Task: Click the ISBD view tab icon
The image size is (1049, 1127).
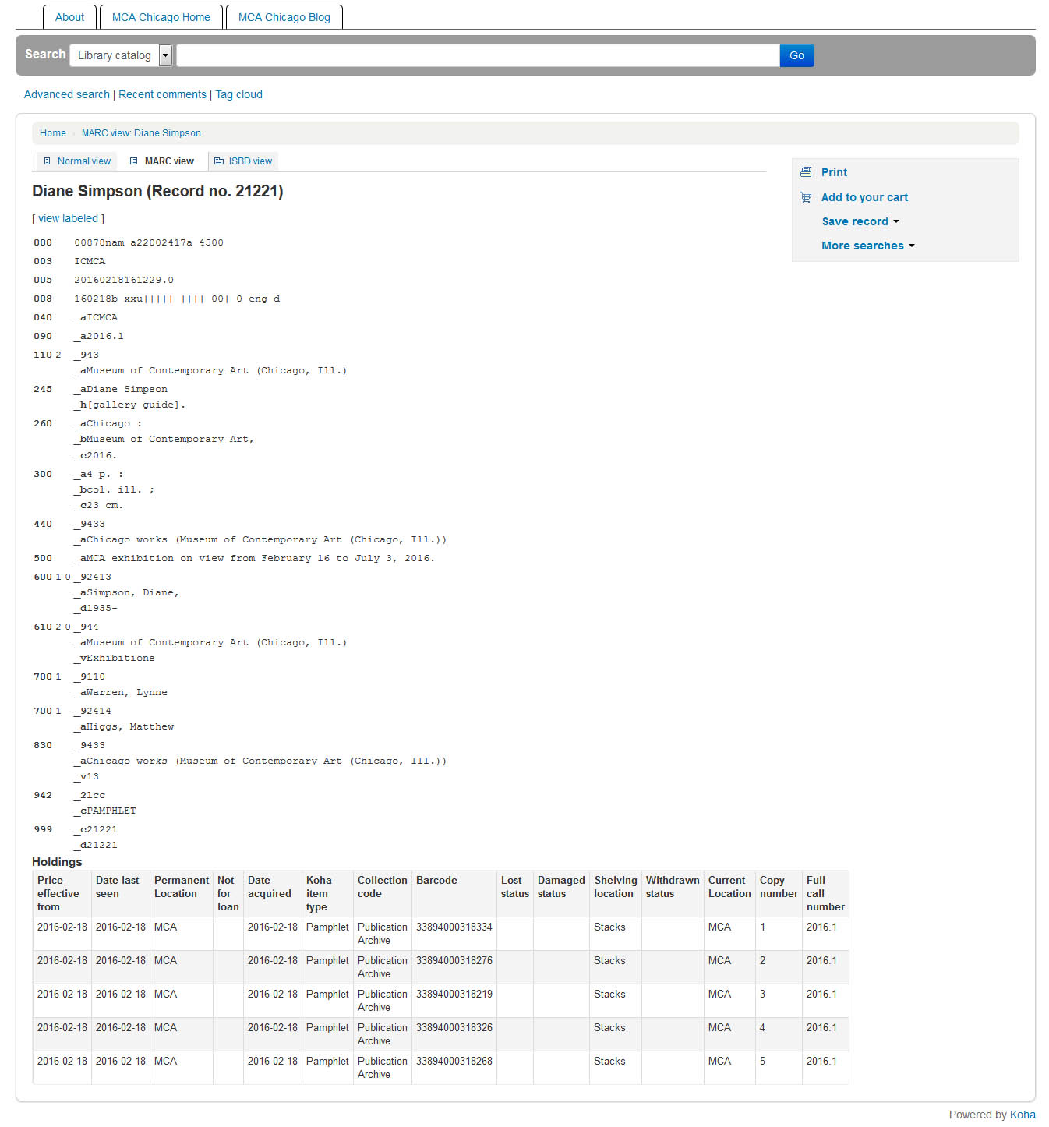Action: pyautogui.click(x=219, y=161)
